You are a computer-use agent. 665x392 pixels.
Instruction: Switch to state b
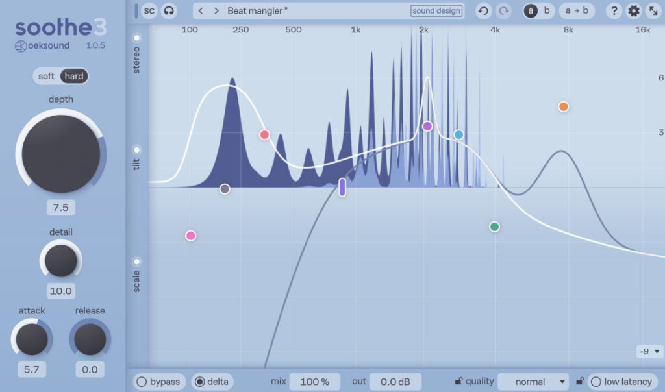pyautogui.click(x=547, y=10)
